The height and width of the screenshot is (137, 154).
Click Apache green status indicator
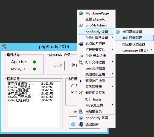[34, 62]
